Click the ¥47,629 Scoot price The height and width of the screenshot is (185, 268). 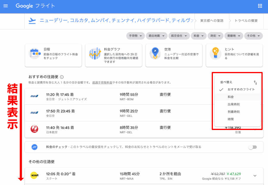pos(234,174)
